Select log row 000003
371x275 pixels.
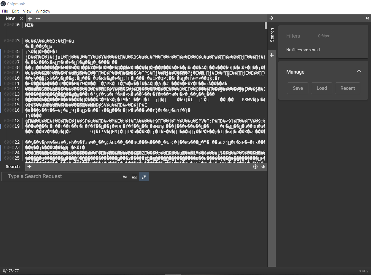point(133,41)
